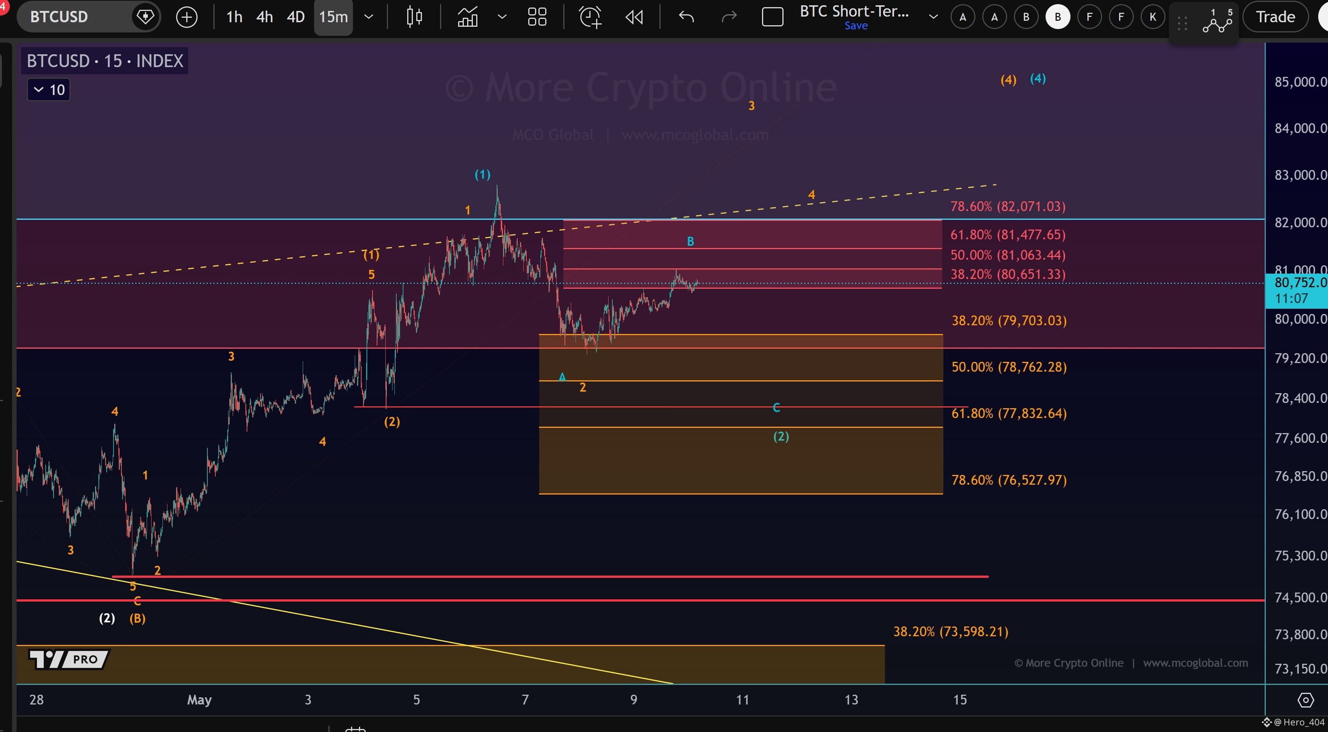1328x732 pixels.
Task: Click the diamond badge in the symbol box
Action: 145,17
